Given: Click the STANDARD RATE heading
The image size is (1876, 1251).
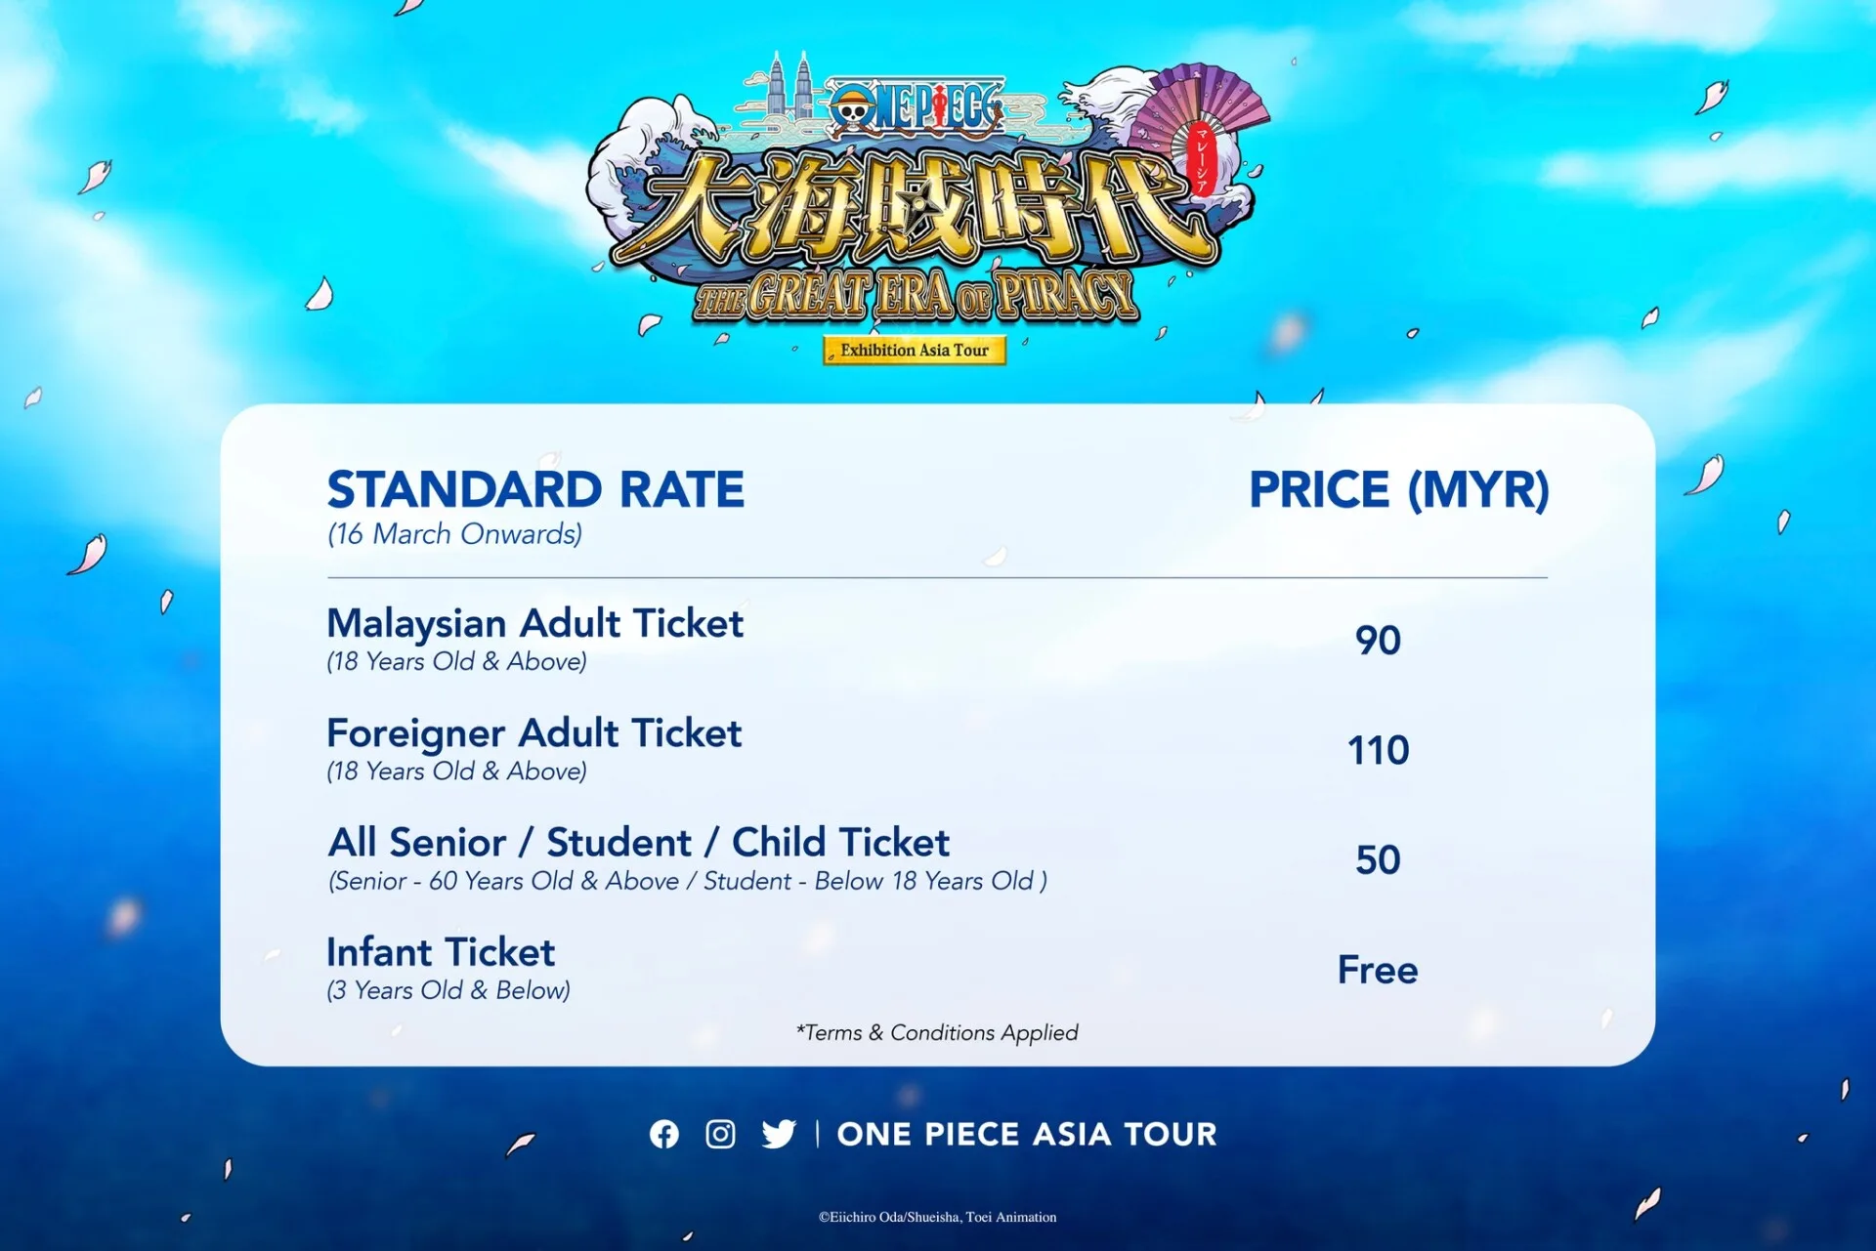Looking at the screenshot, I should [535, 489].
